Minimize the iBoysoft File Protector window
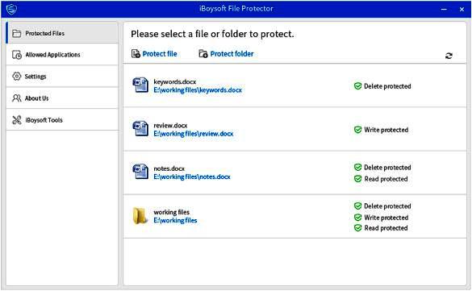 click(x=444, y=10)
